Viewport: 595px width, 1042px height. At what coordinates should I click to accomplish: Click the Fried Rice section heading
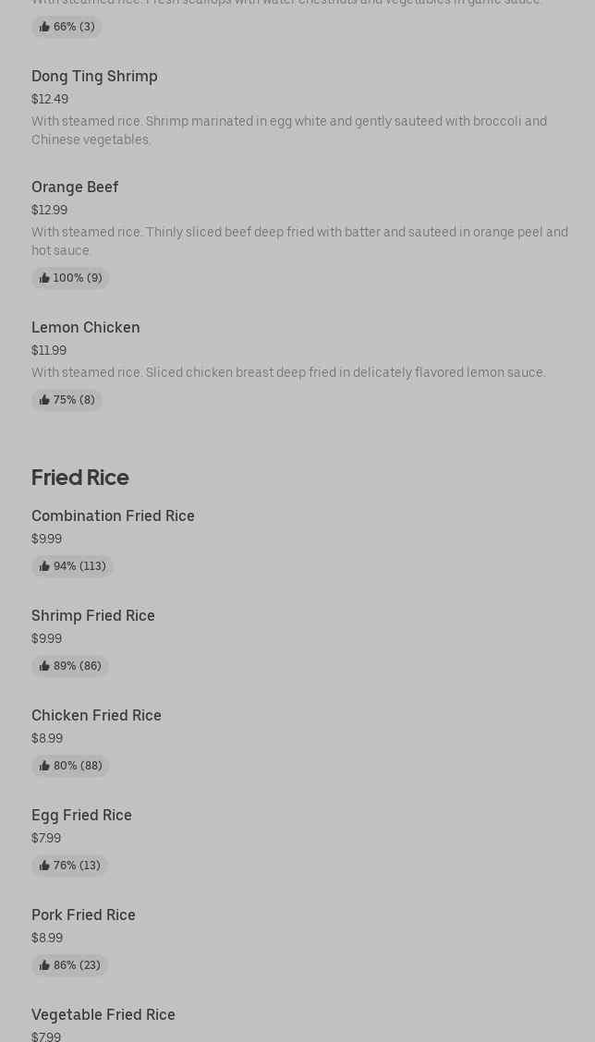[80, 478]
